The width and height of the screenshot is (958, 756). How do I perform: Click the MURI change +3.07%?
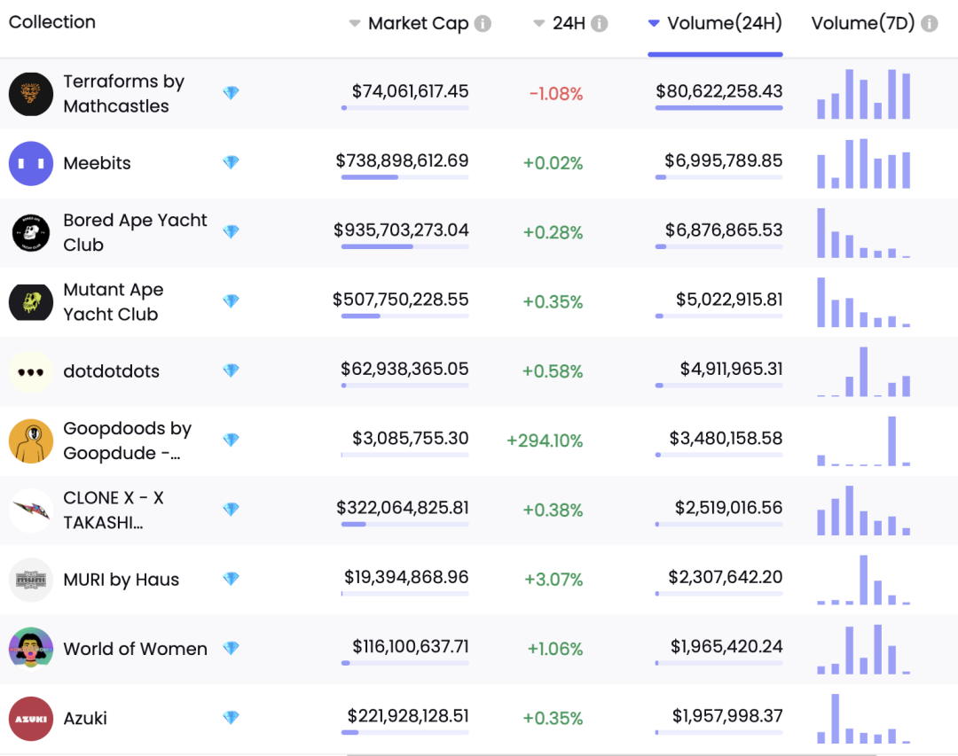pos(554,579)
